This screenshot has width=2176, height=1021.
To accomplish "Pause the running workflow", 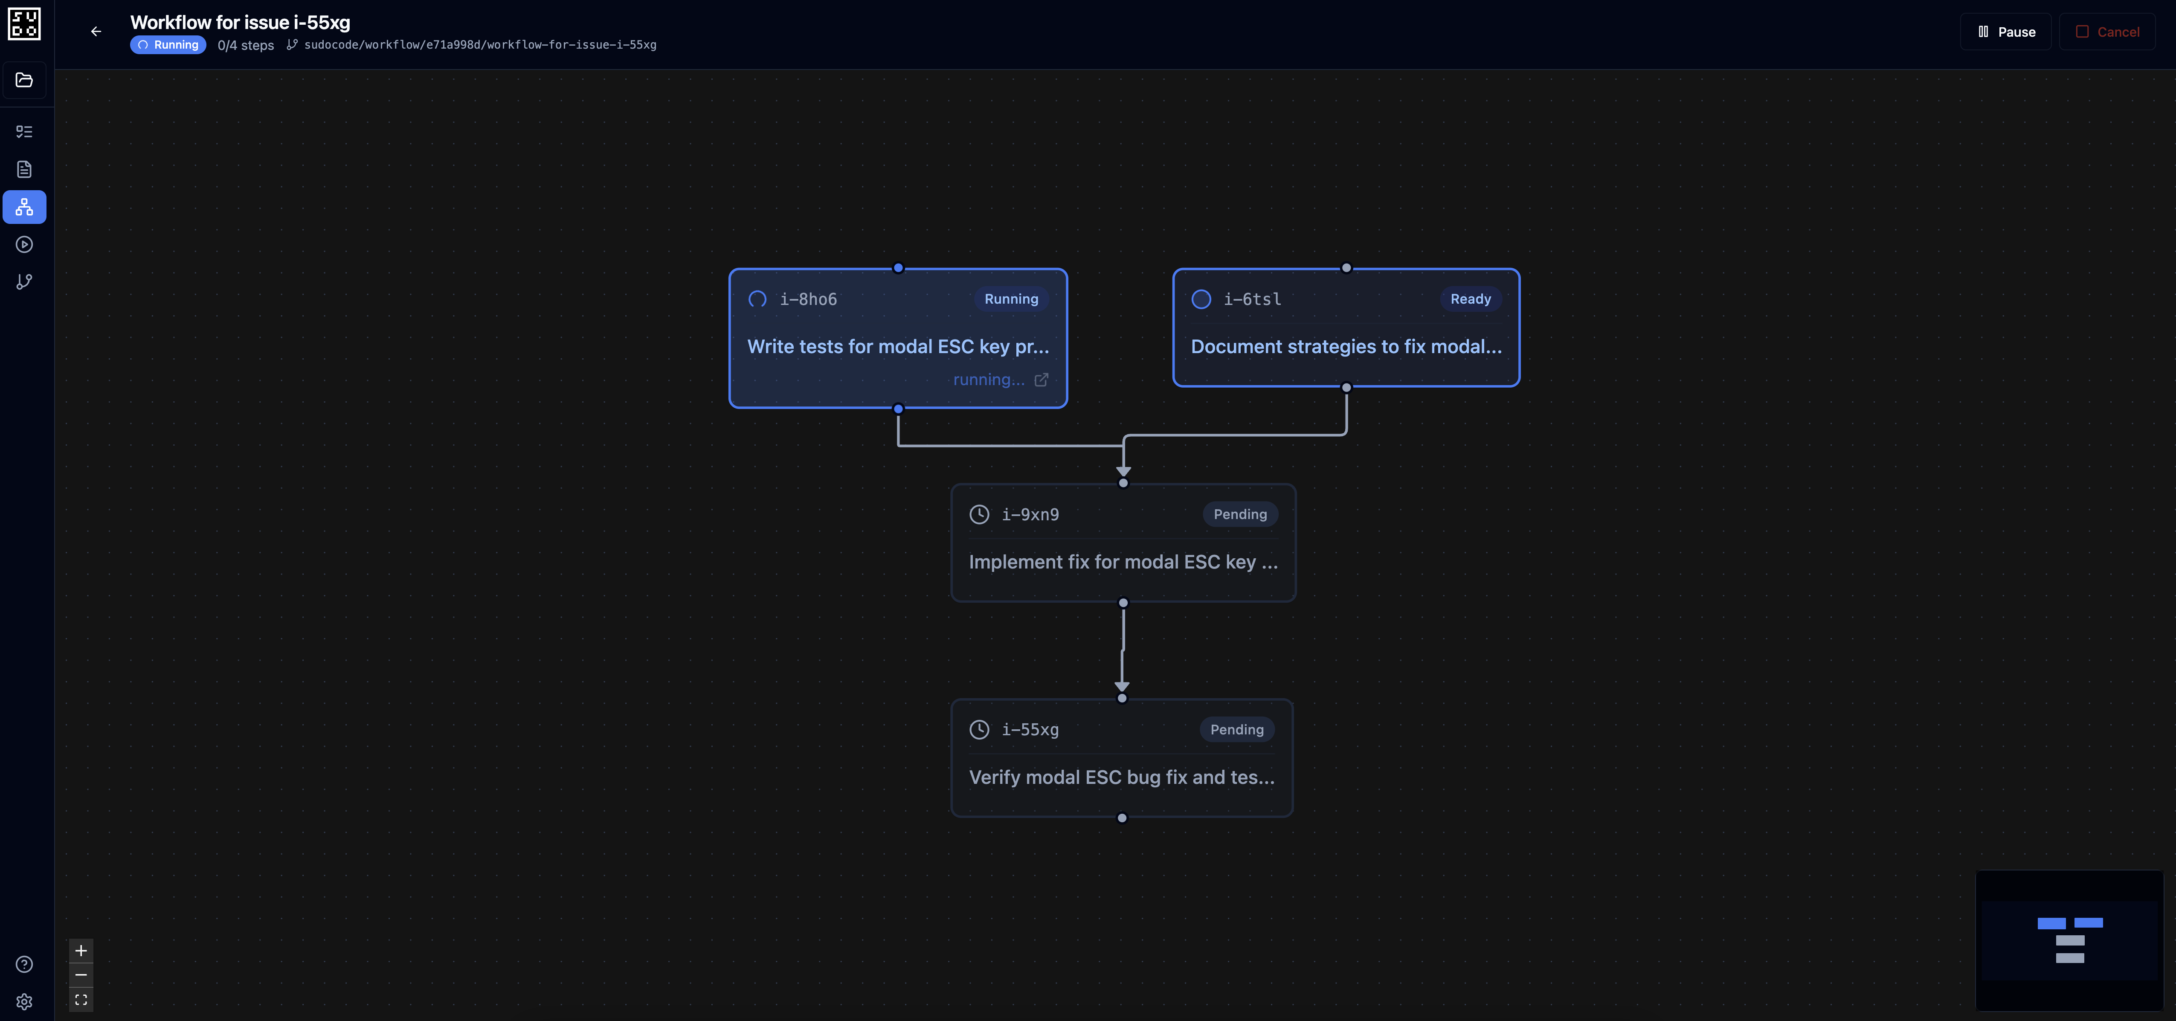I will coord(2005,31).
